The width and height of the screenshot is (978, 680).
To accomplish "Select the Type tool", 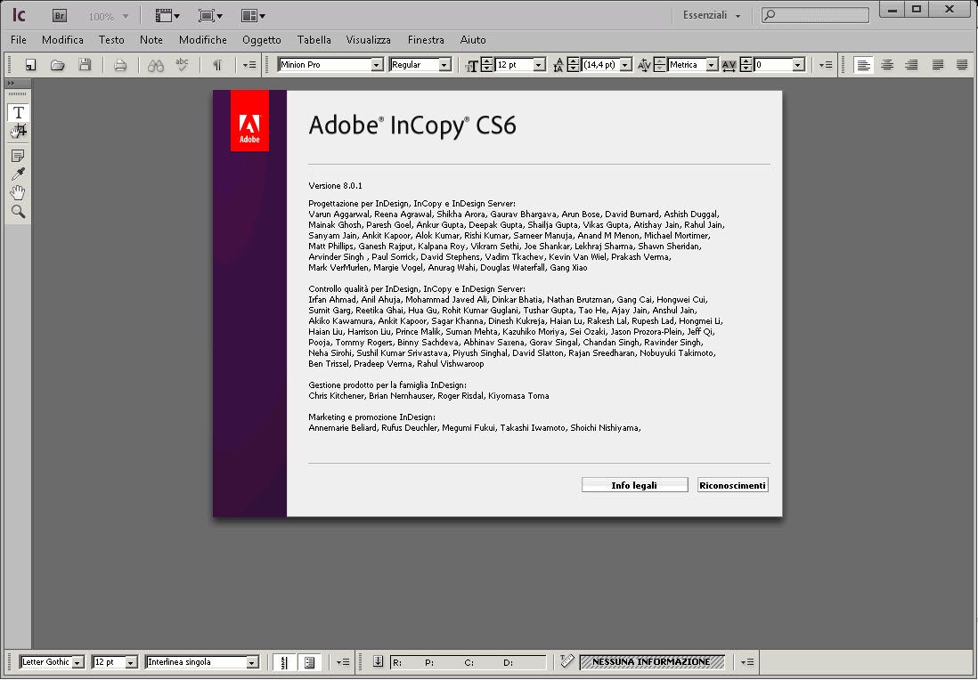I will 18,112.
